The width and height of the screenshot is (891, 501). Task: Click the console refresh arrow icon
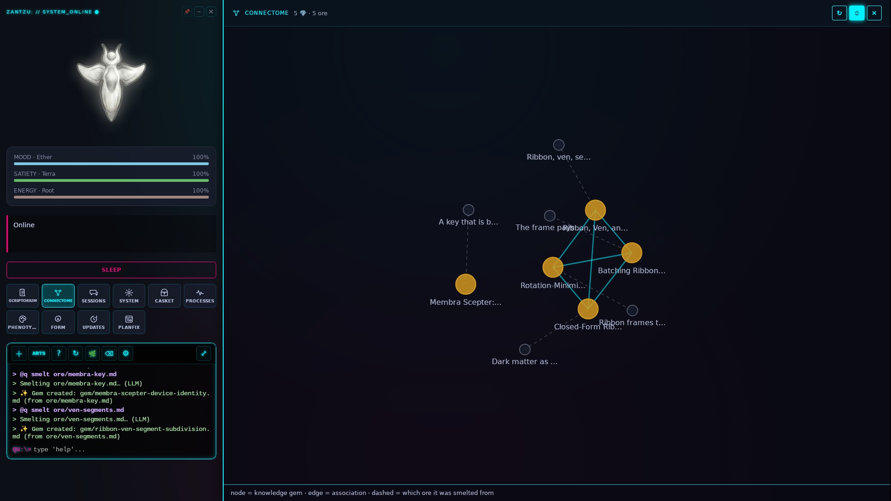(76, 353)
